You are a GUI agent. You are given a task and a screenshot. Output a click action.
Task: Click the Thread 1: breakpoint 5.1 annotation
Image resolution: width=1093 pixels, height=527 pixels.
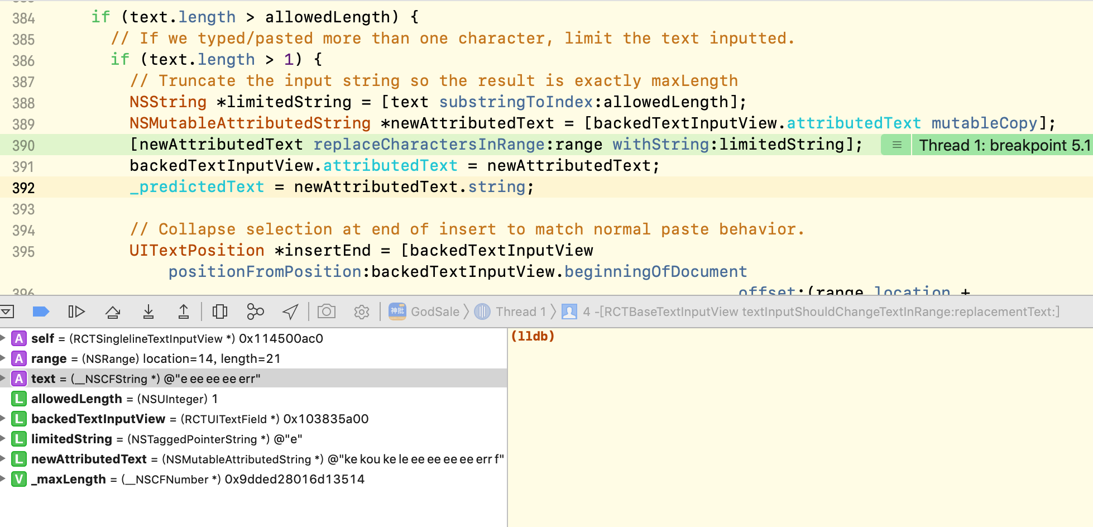point(1002,145)
